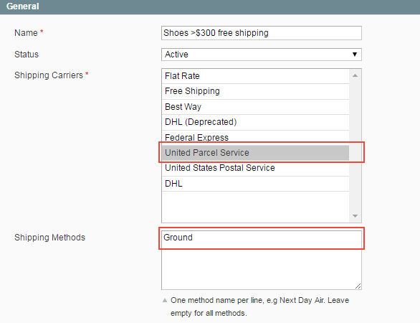
Task: Click the hint triangle icon below methods
Action: point(165,300)
